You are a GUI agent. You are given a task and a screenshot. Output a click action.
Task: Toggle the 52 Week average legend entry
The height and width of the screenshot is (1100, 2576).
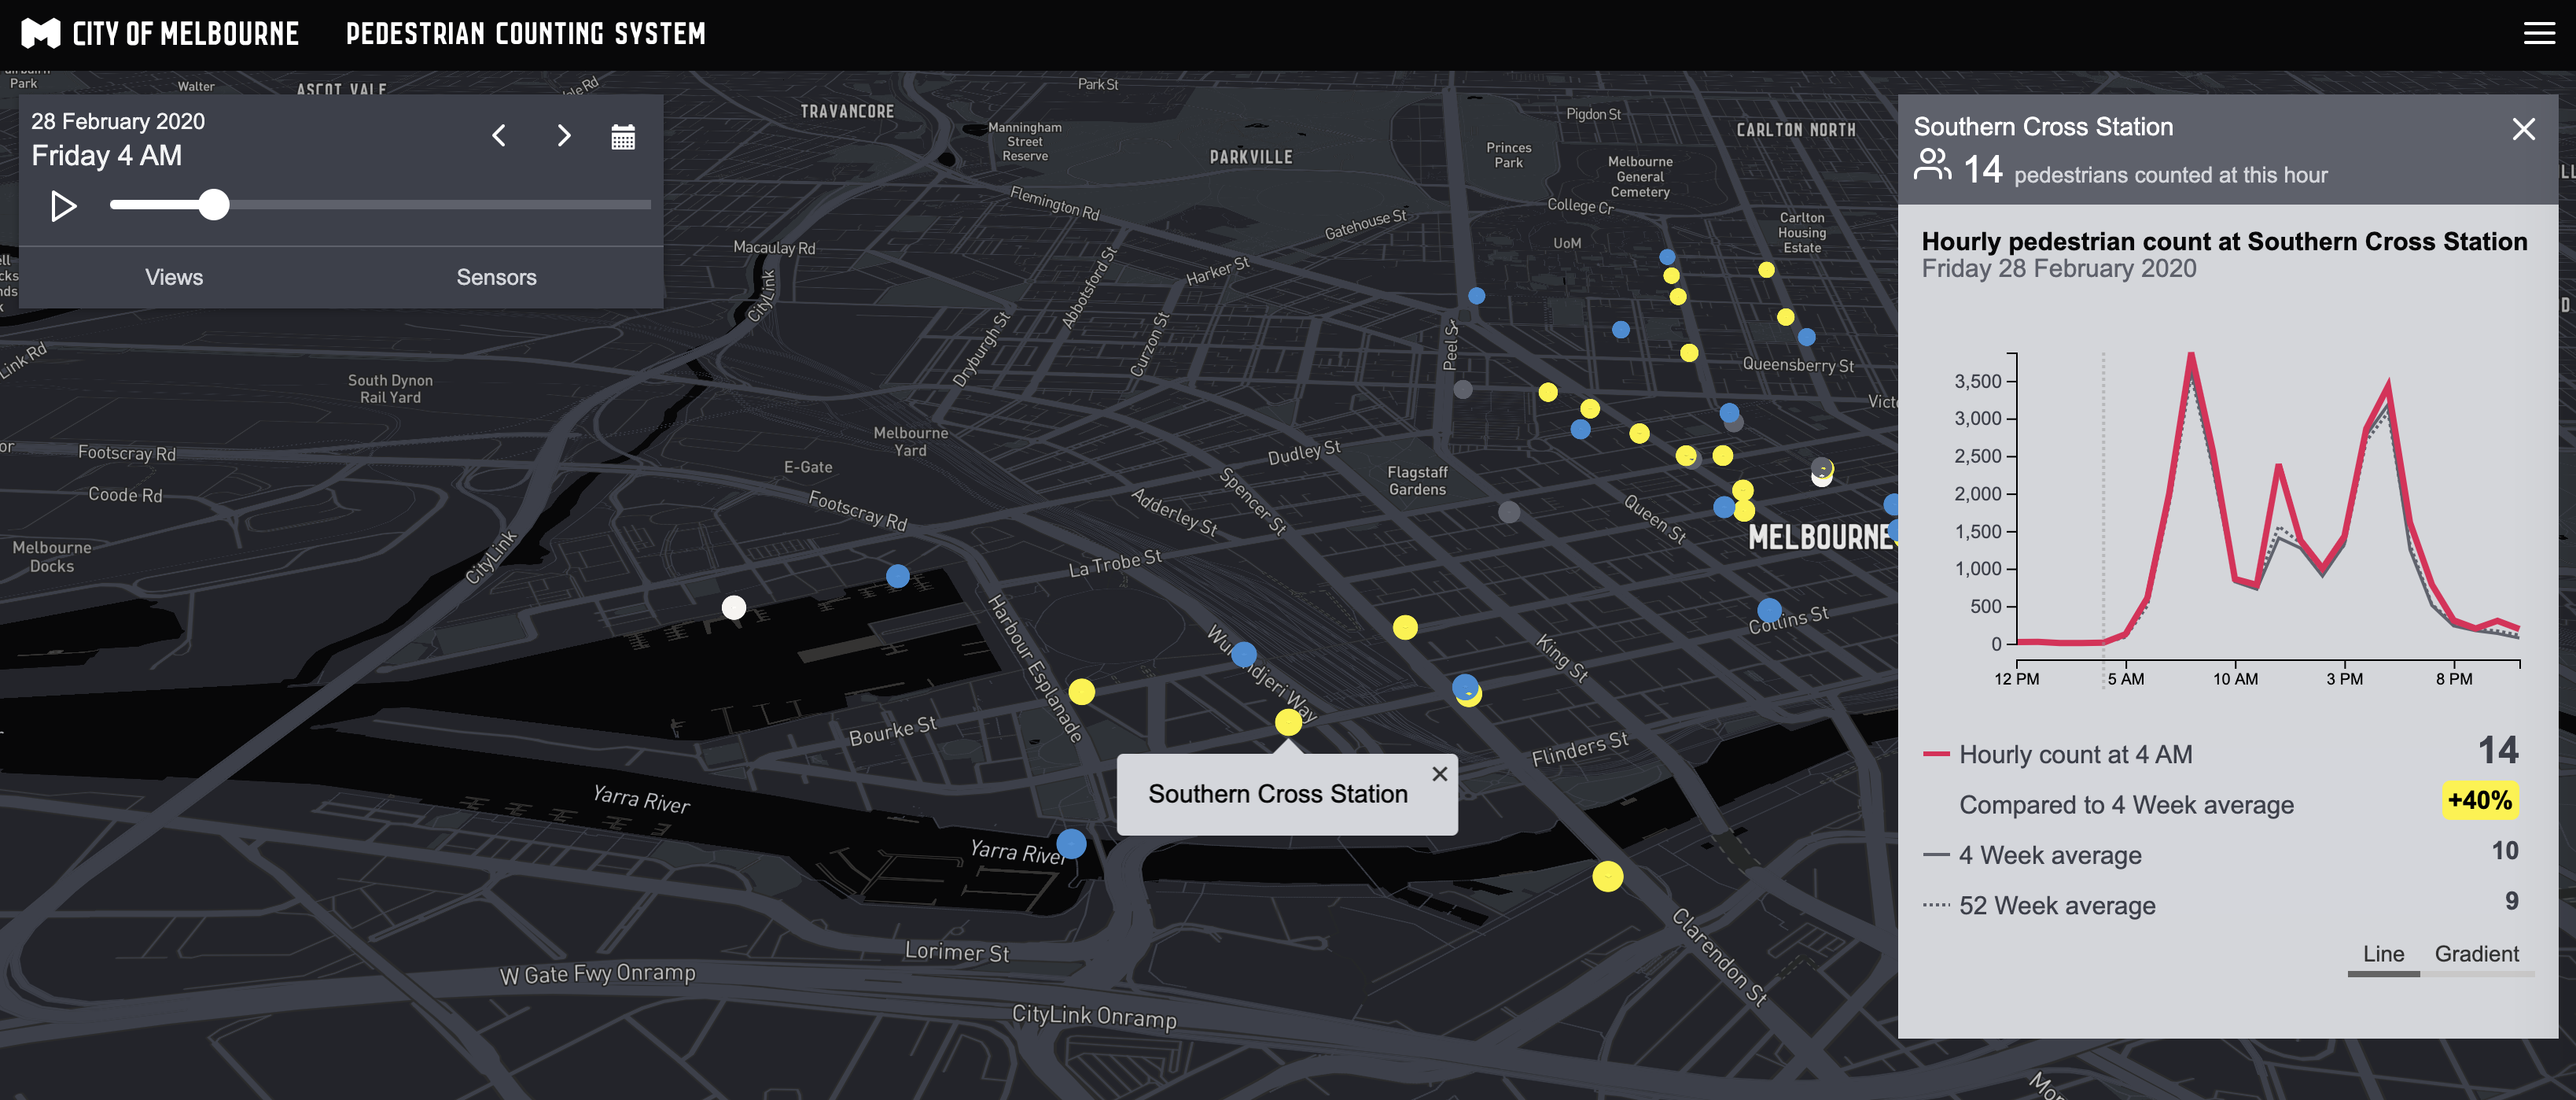[x=2056, y=906]
